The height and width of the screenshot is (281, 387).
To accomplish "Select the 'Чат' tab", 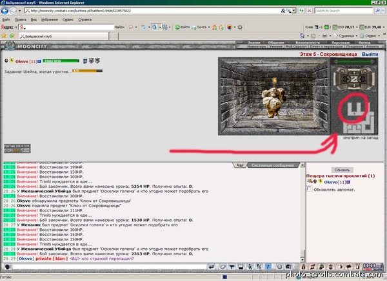I will 240,165.
